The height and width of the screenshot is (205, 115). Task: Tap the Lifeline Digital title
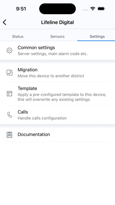58,22
